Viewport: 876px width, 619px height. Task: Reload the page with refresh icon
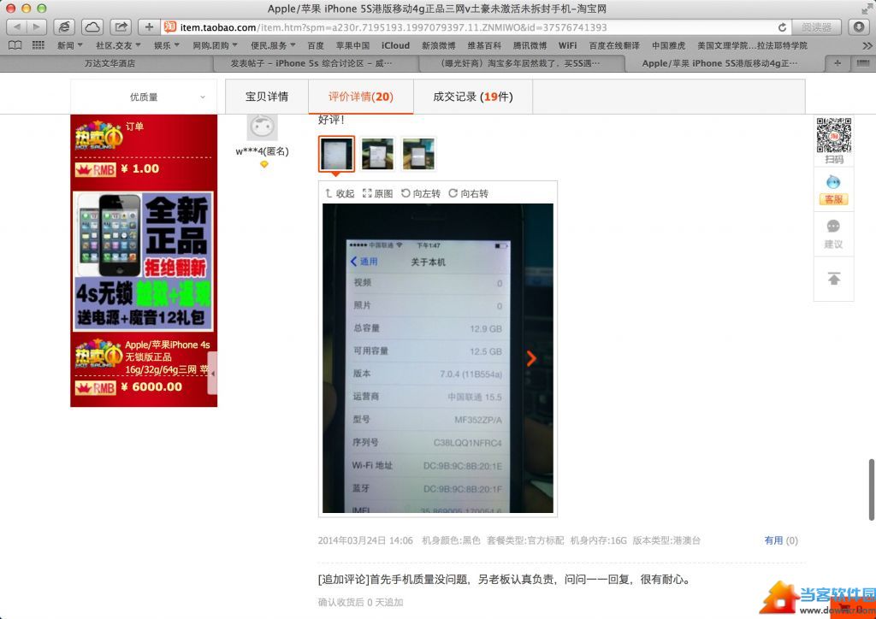click(782, 27)
